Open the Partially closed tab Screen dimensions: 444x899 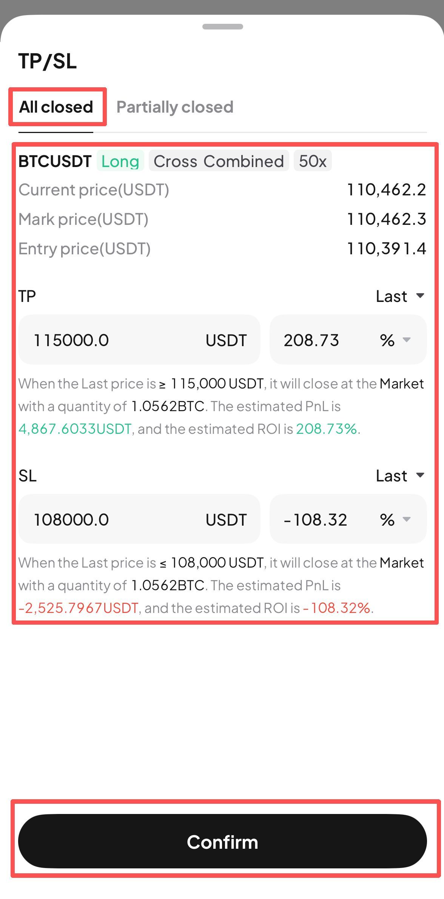(174, 107)
